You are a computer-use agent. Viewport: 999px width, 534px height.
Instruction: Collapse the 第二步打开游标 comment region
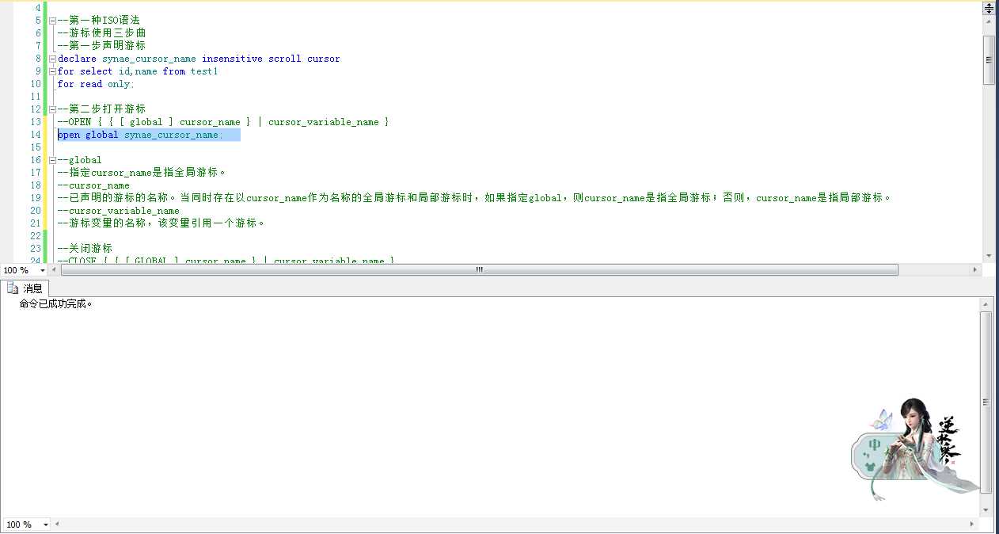pyautogui.click(x=52, y=109)
